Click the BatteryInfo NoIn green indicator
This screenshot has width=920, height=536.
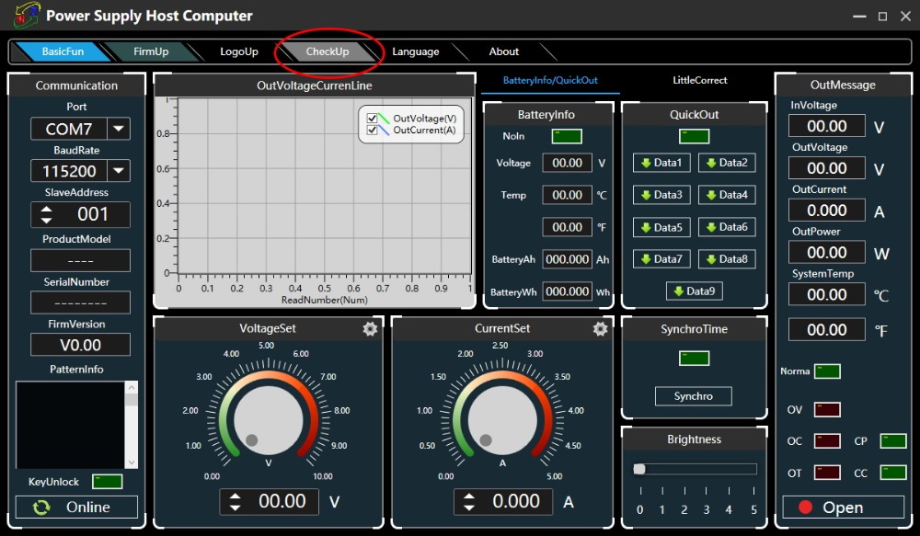point(567,136)
